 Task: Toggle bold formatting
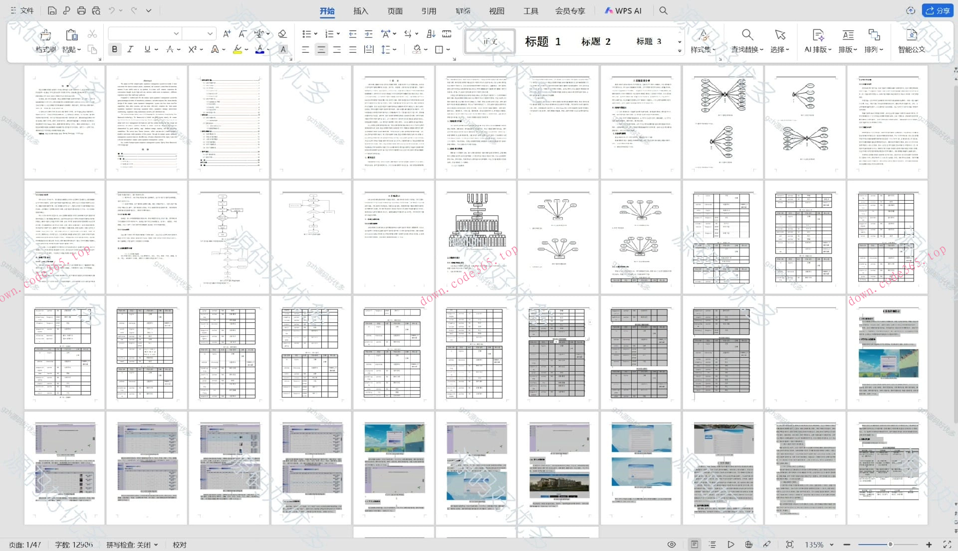tap(115, 49)
